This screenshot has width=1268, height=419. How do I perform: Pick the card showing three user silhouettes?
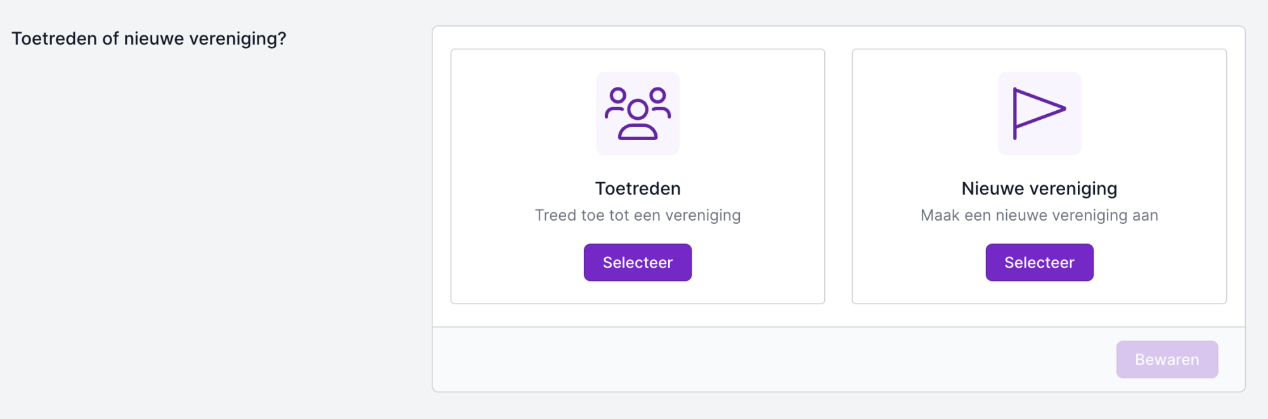point(638,176)
